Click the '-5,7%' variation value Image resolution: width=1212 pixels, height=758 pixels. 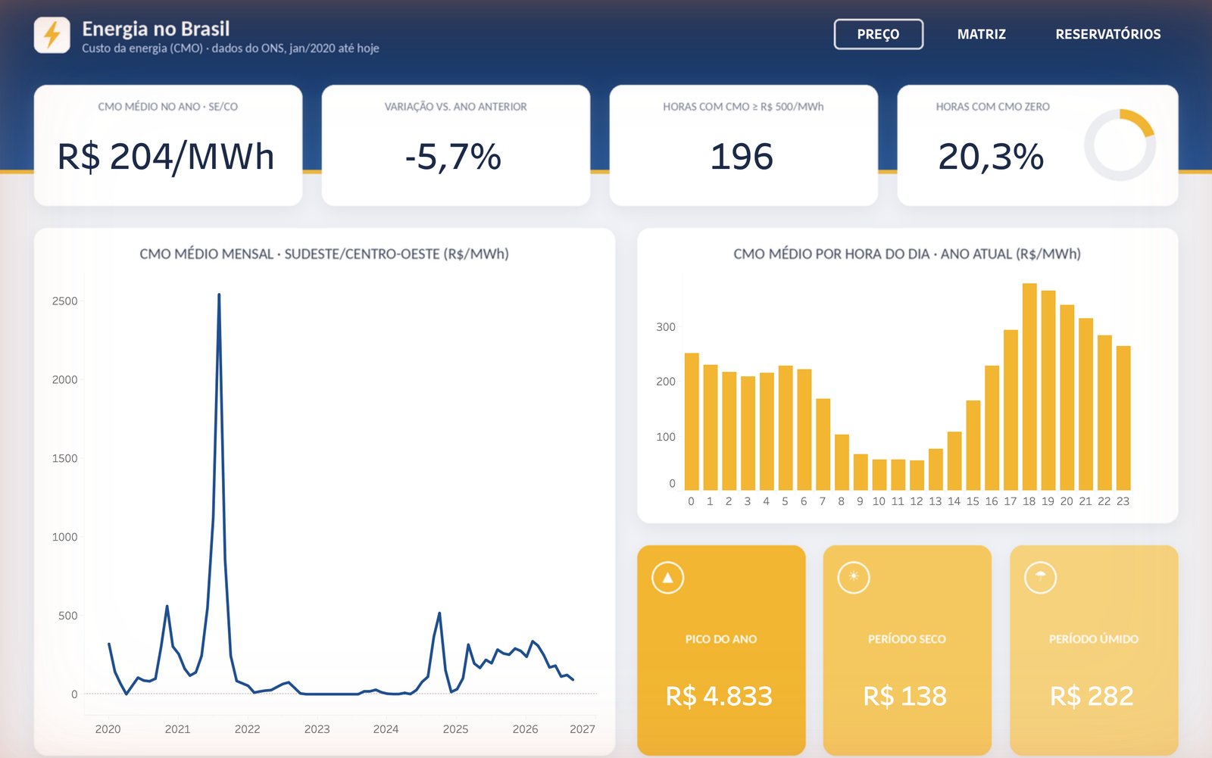(x=453, y=157)
